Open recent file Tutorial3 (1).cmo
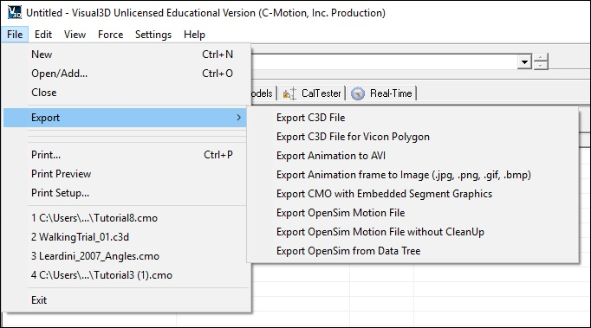This screenshot has width=591, height=328. click(127, 275)
